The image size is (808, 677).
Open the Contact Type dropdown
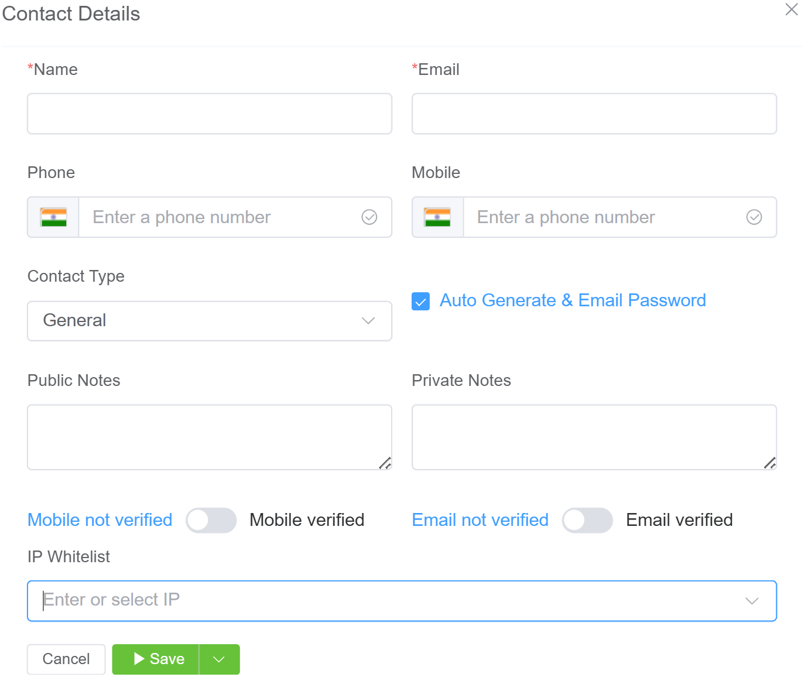(210, 321)
